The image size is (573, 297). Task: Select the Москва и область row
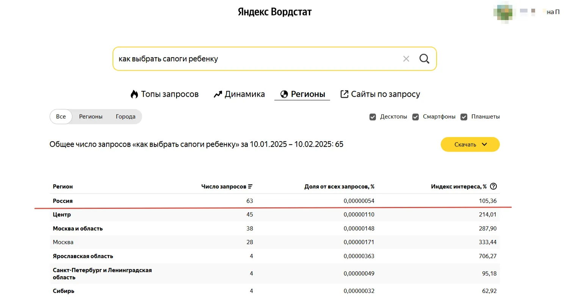[275, 229]
